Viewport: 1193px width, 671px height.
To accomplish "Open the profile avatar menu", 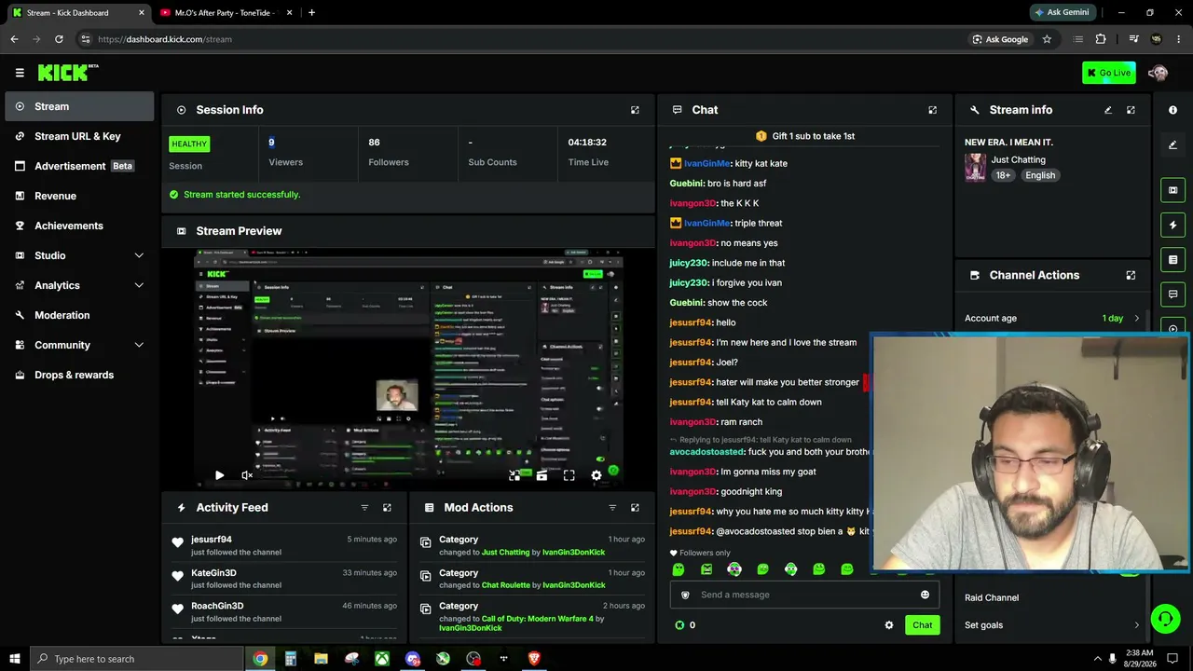I will click(x=1158, y=73).
